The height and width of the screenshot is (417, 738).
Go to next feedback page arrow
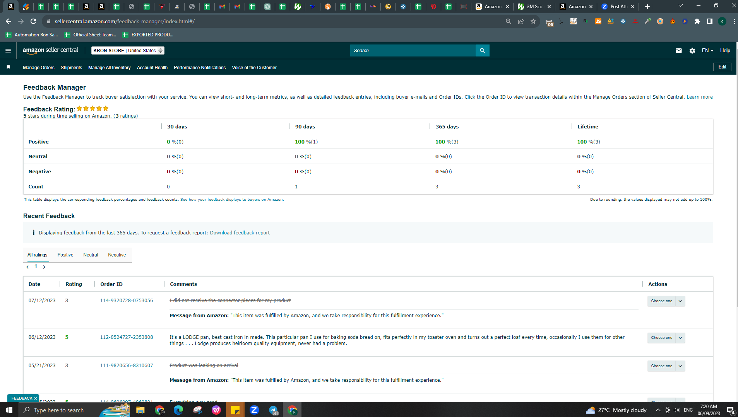pos(44,267)
